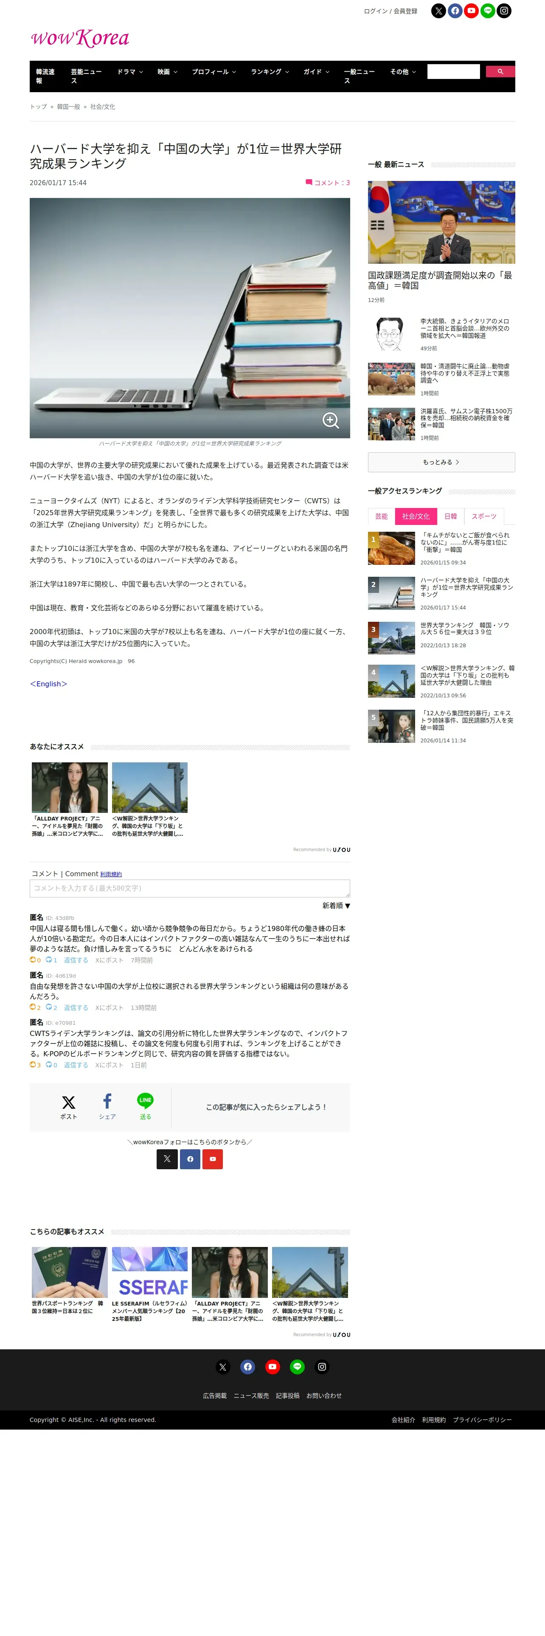Open the 利用規約 link near comment box
The image size is (545, 1636).
(111, 874)
